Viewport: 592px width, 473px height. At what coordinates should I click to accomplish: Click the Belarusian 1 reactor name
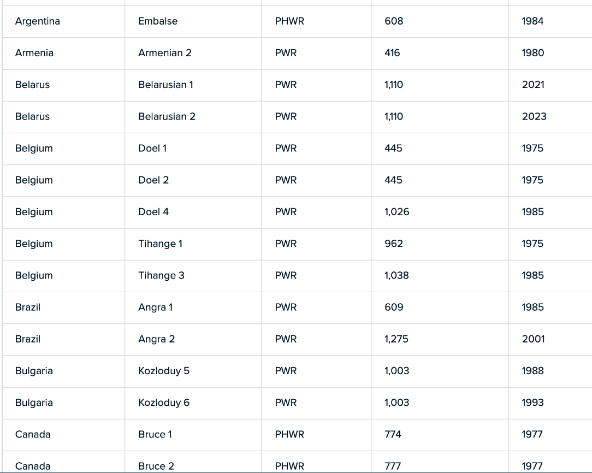[x=165, y=85]
